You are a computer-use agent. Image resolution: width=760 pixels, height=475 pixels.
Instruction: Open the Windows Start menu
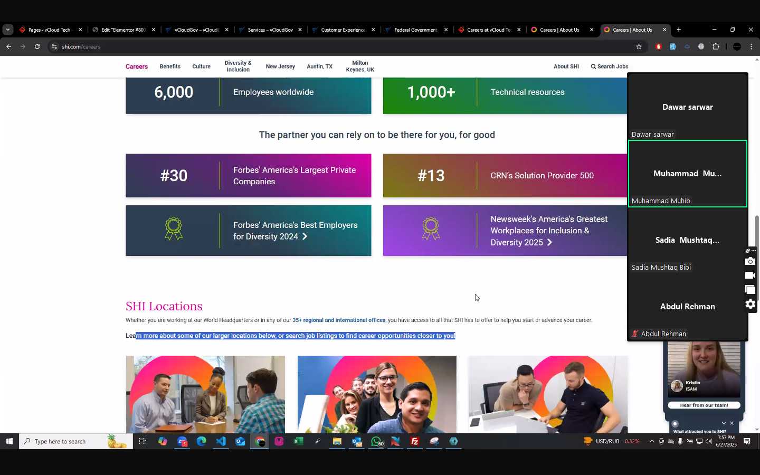point(9,441)
